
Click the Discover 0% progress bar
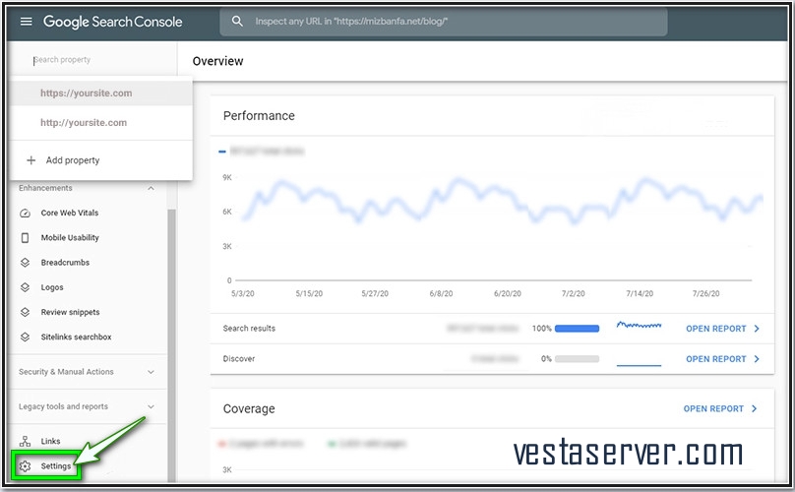(x=577, y=359)
